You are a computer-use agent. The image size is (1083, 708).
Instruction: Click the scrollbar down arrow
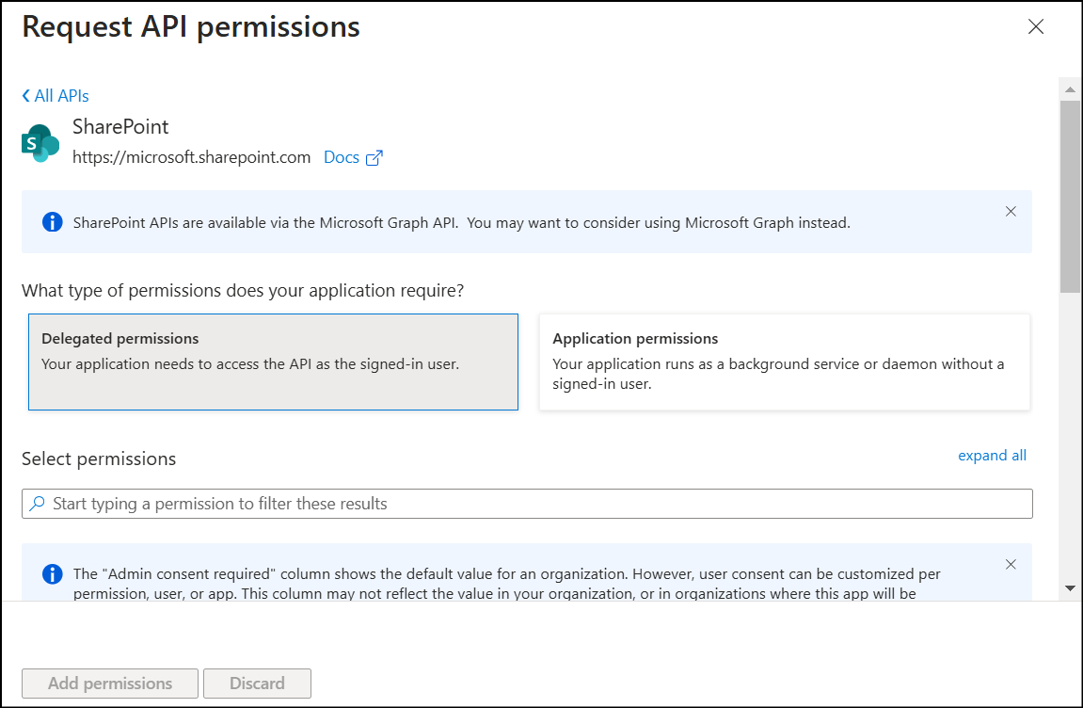coord(1070,587)
